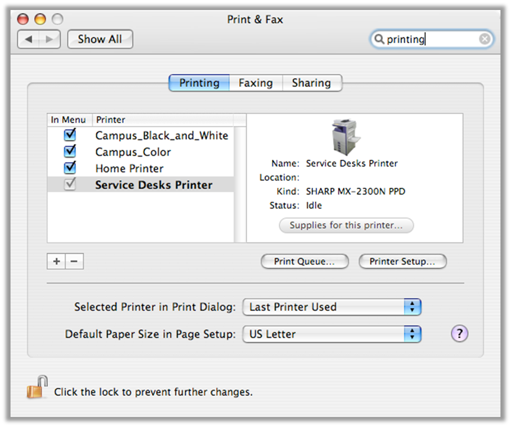The height and width of the screenshot is (427, 511).
Task: Disable Home Printer In Menu checkbox
Action: click(70, 168)
